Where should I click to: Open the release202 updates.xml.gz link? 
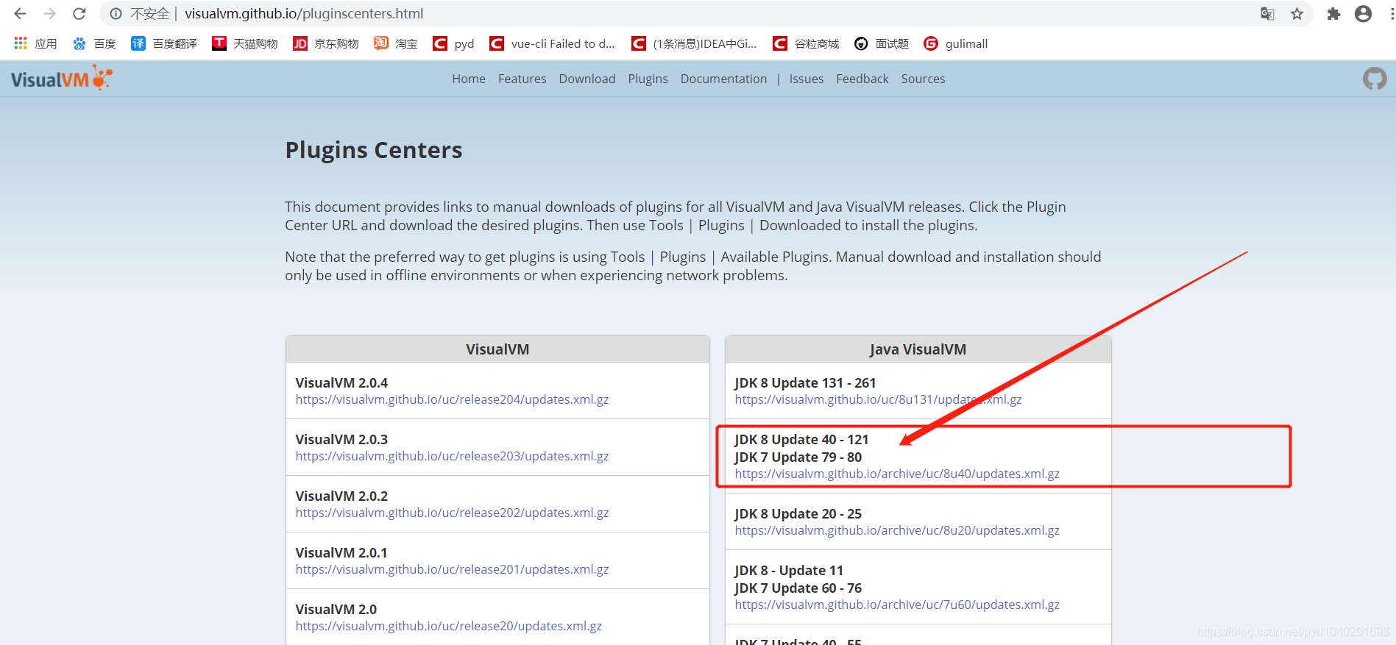click(x=452, y=513)
